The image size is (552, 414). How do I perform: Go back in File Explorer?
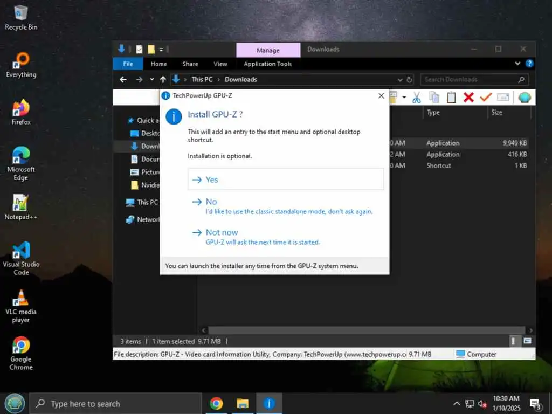(x=123, y=80)
